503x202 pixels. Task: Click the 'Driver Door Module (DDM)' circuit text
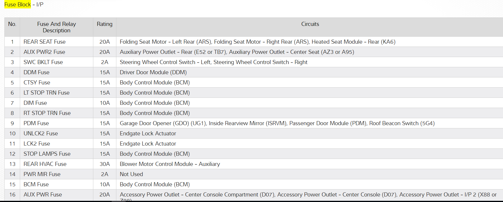(x=153, y=72)
